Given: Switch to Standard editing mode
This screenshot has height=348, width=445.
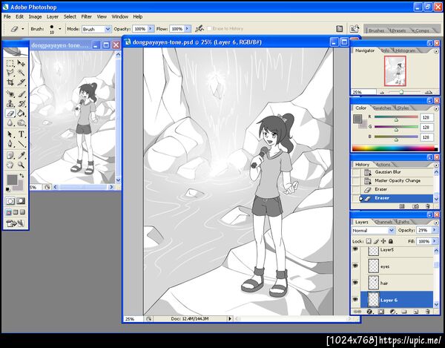Looking at the screenshot, I should click(x=10, y=201).
